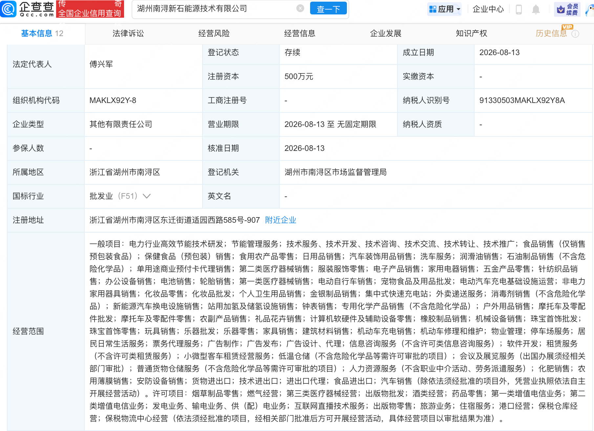Screen dimensions: 594x431
Task: Open the 经营信息 tab
Action: (x=300, y=33)
